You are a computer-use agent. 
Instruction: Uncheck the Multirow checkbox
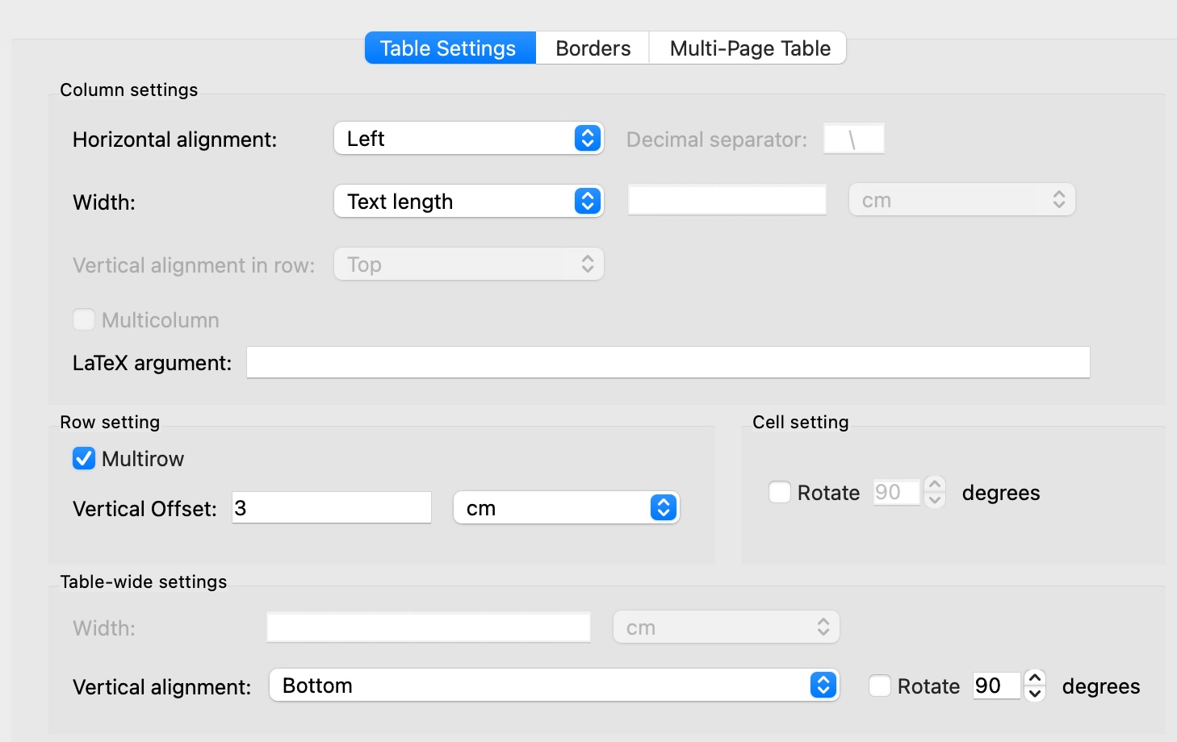point(84,459)
